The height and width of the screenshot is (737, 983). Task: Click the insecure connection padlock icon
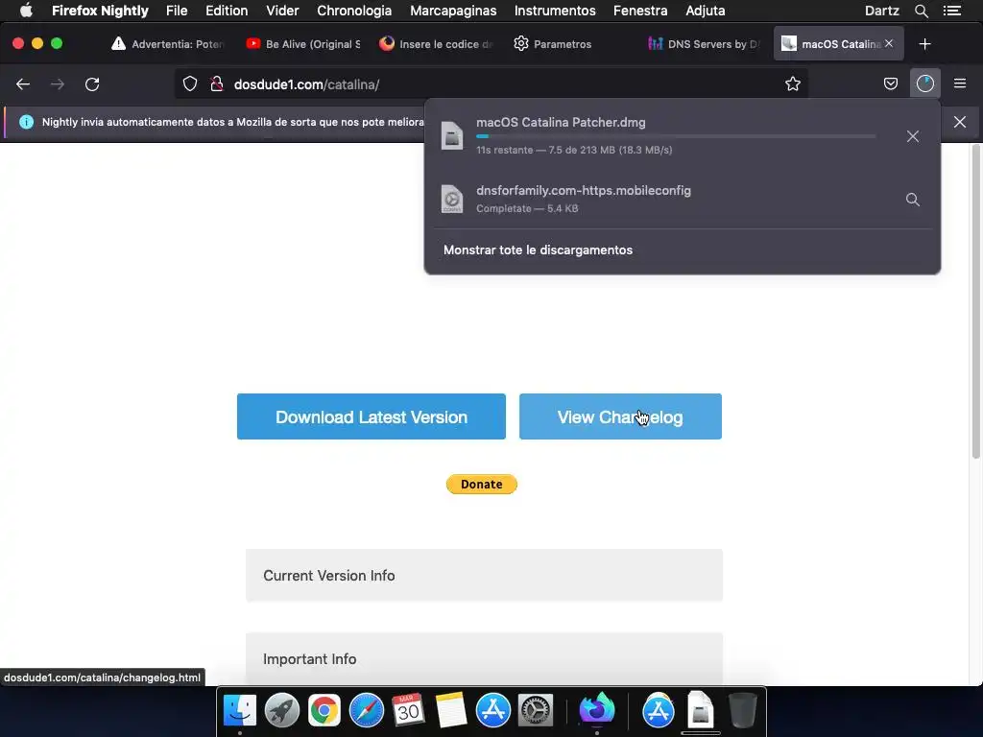pos(217,84)
